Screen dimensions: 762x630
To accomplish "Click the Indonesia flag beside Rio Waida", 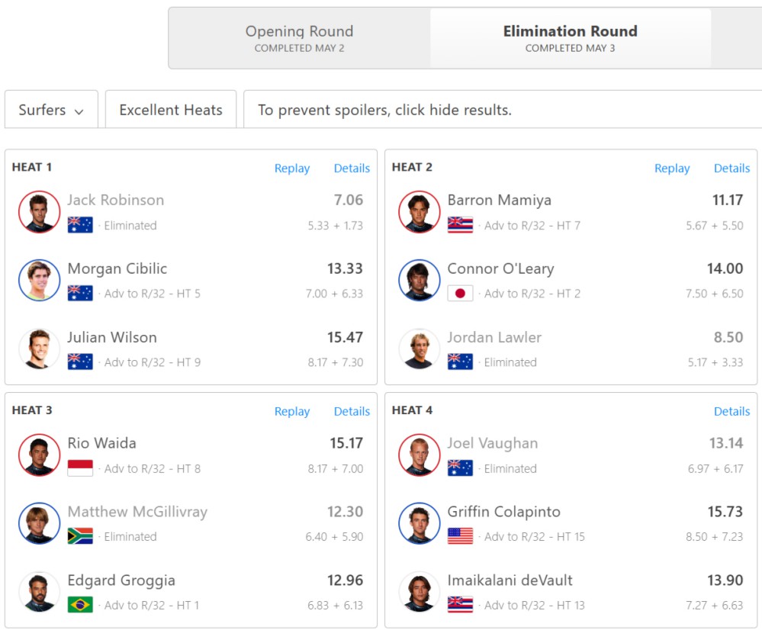I will pyautogui.click(x=80, y=468).
